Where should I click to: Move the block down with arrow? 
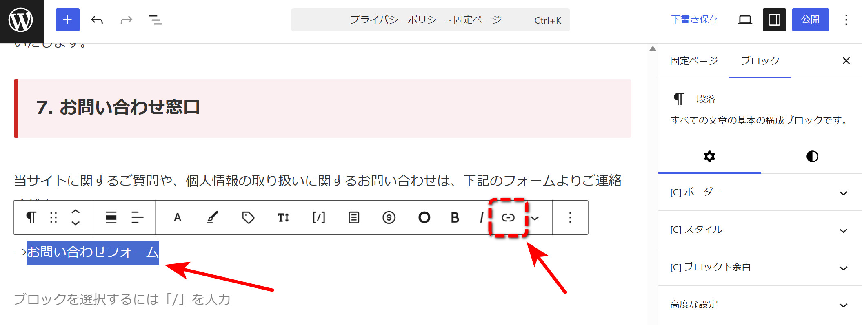coord(76,223)
